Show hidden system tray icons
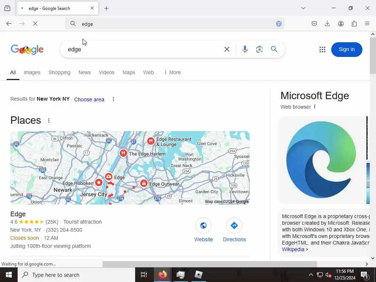376x282 pixels. (x=311, y=275)
